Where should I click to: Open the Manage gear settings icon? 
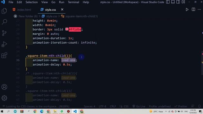4,98
